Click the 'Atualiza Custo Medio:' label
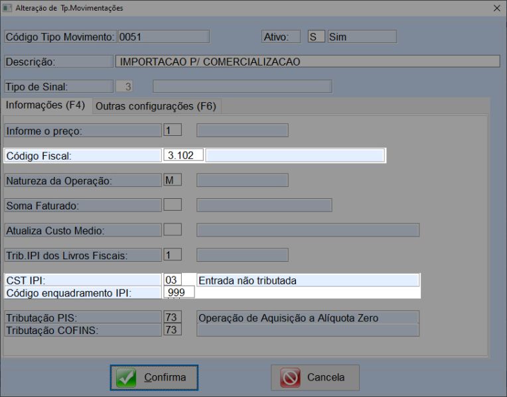This screenshot has height=397, width=507. point(83,231)
